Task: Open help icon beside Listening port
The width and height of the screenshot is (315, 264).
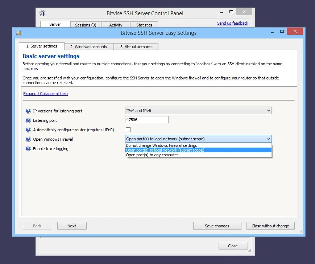Action: [x=28, y=120]
